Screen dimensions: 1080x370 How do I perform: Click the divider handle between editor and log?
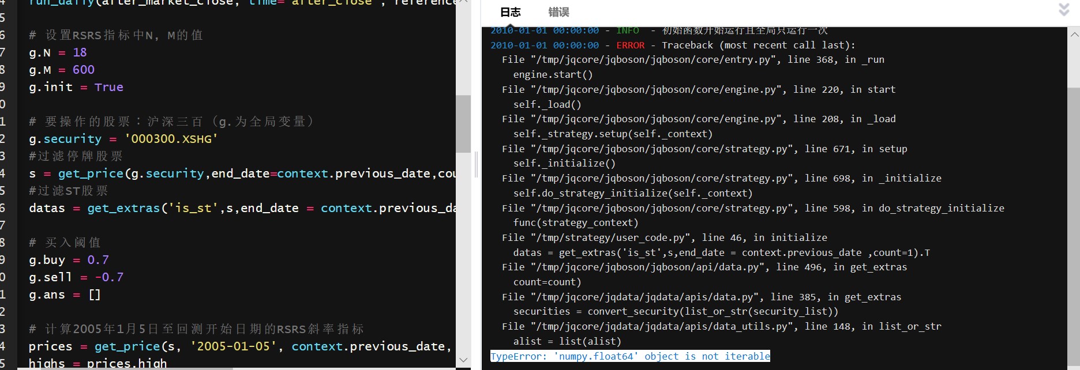[476, 164]
